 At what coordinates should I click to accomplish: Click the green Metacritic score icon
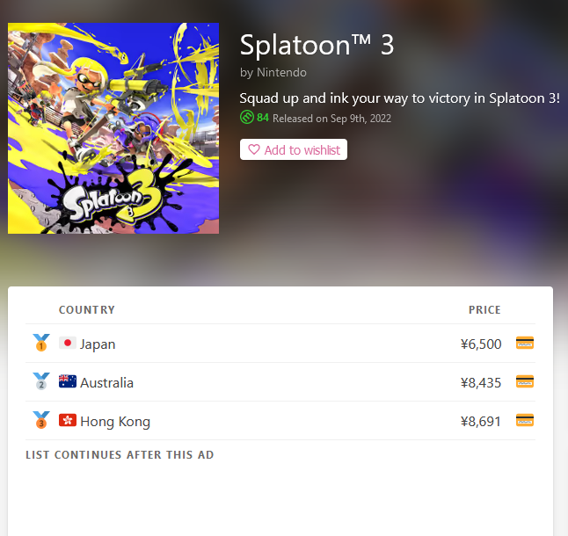[247, 118]
